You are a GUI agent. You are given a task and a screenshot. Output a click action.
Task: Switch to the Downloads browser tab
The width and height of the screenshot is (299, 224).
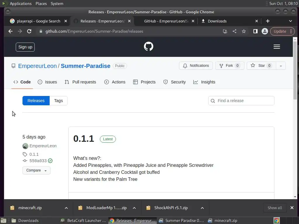229,21
